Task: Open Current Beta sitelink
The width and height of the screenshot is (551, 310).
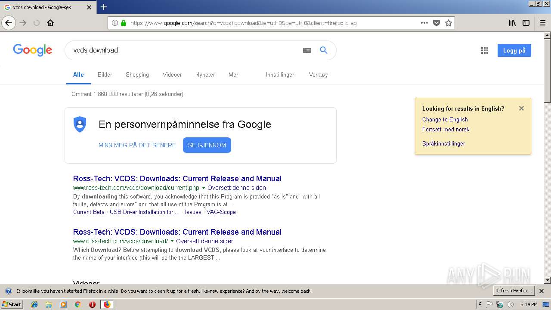Action: [89, 212]
